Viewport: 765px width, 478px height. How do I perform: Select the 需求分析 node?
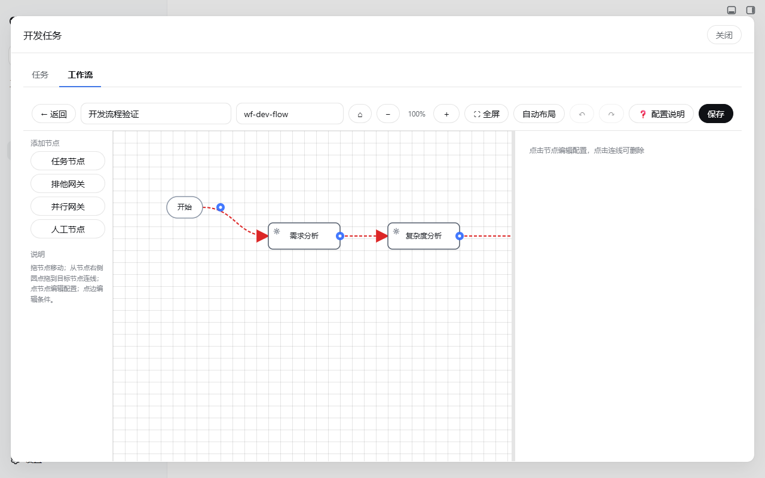click(x=304, y=236)
